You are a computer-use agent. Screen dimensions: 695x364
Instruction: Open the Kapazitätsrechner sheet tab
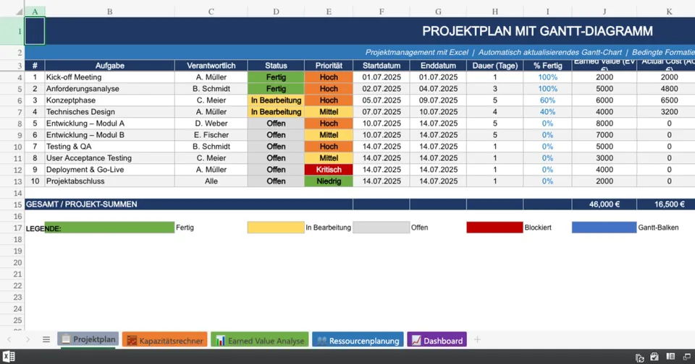[164, 339]
